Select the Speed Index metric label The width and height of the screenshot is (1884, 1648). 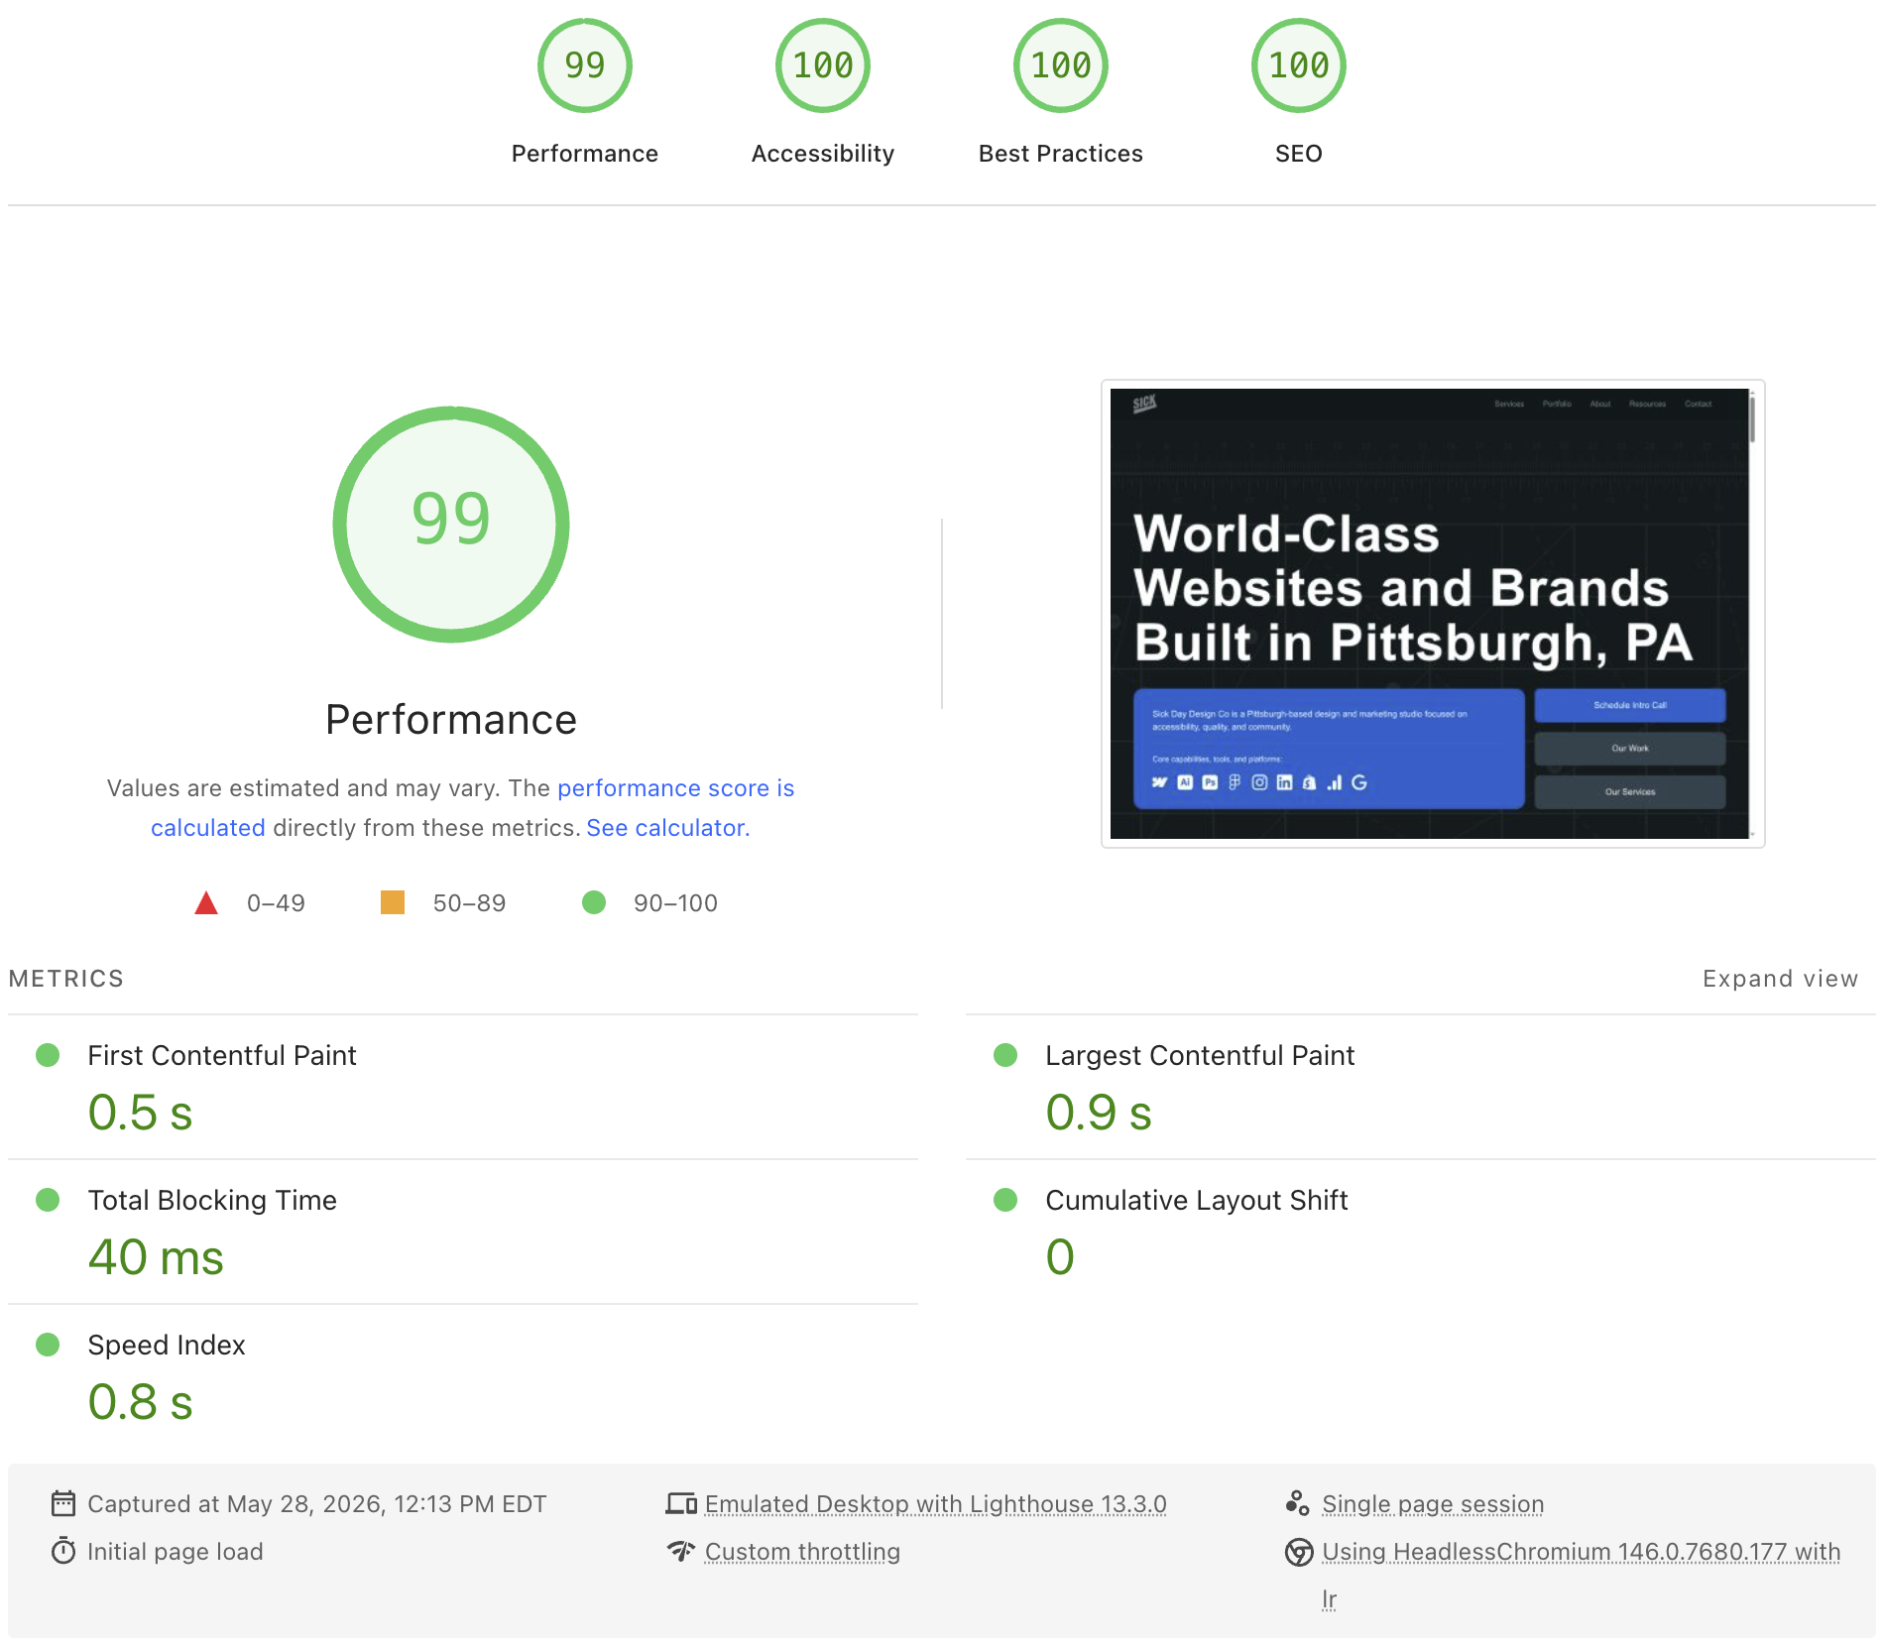(x=167, y=1345)
